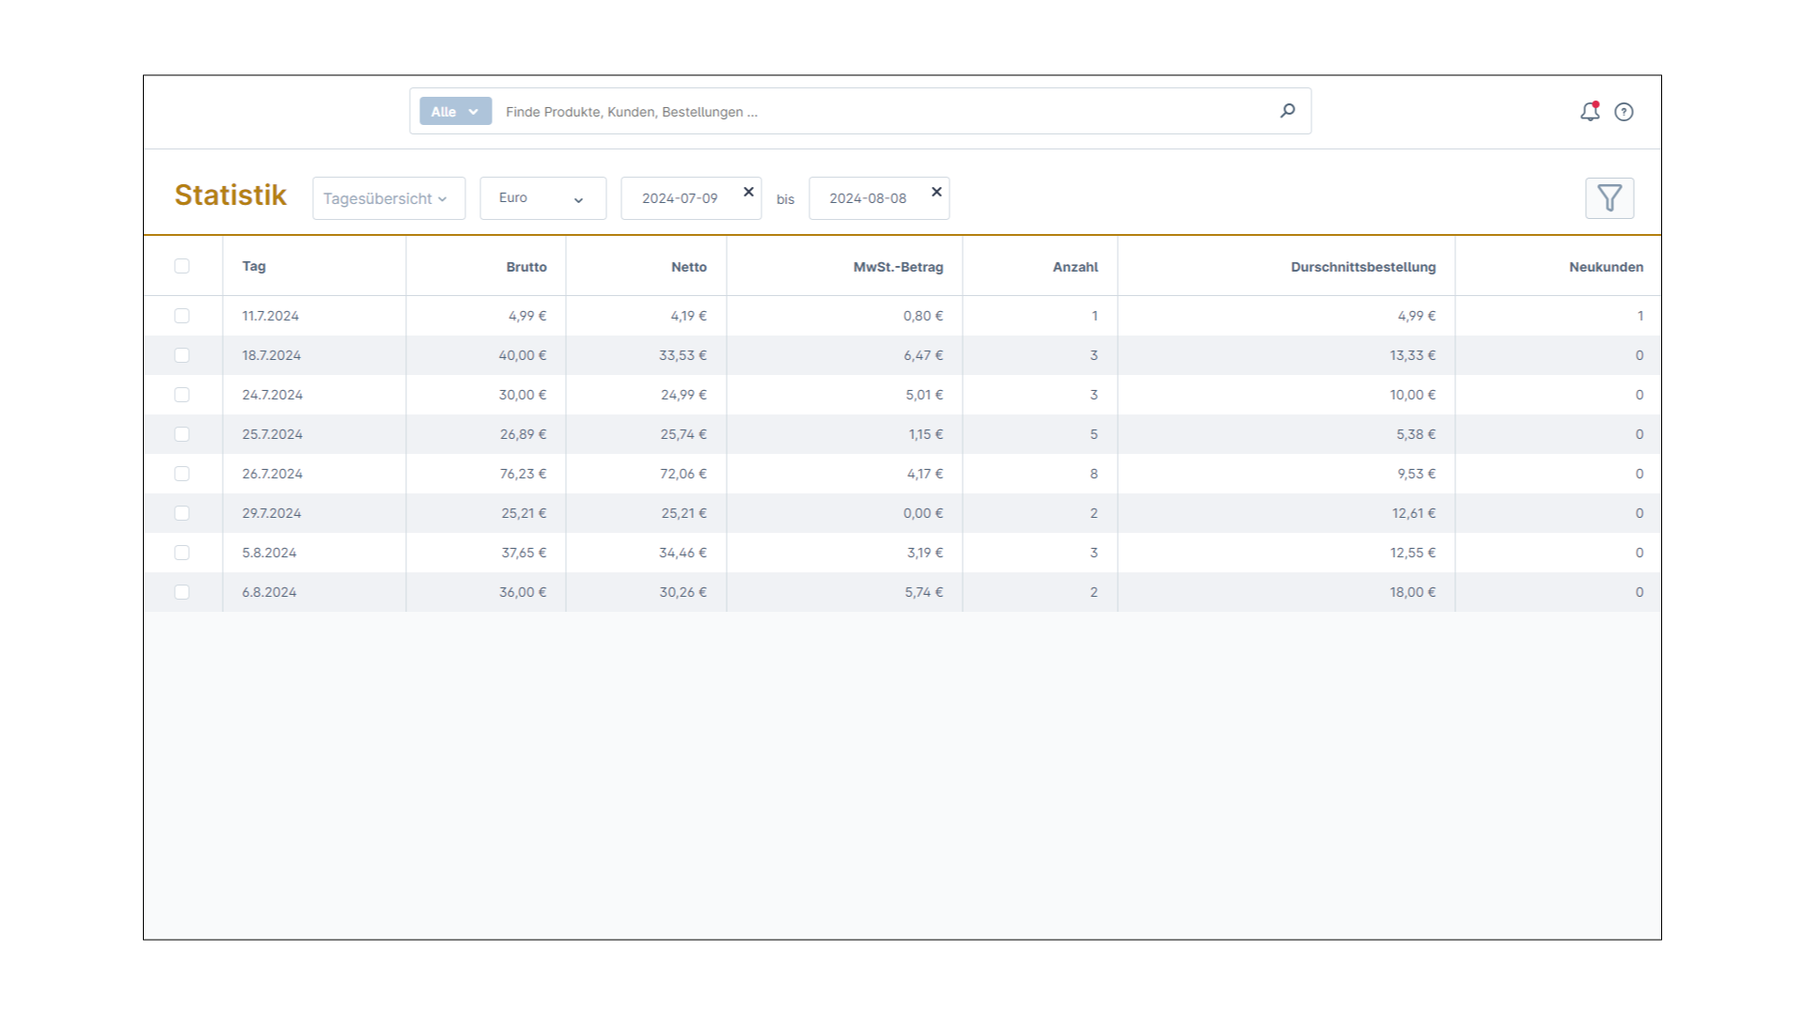Open the filter funnel button
1805x1015 pixels.
click(1609, 198)
